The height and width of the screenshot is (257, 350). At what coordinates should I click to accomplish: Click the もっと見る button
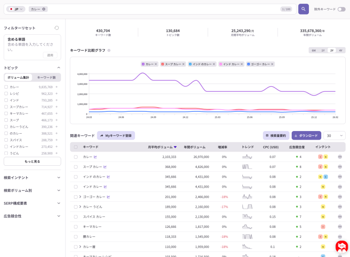(x=32, y=161)
